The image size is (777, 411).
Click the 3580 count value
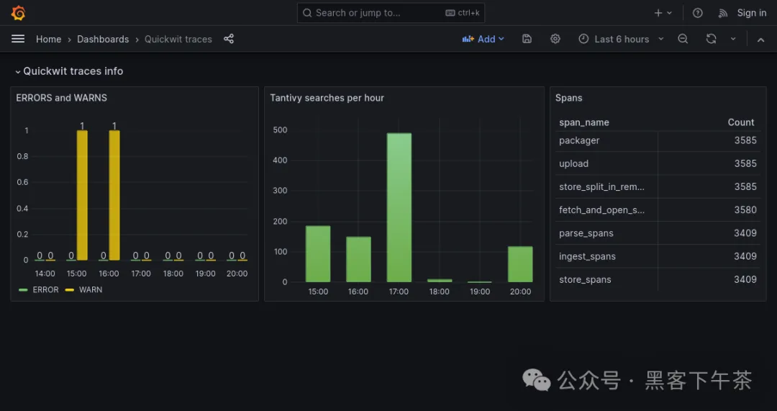pyautogui.click(x=745, y=209)
